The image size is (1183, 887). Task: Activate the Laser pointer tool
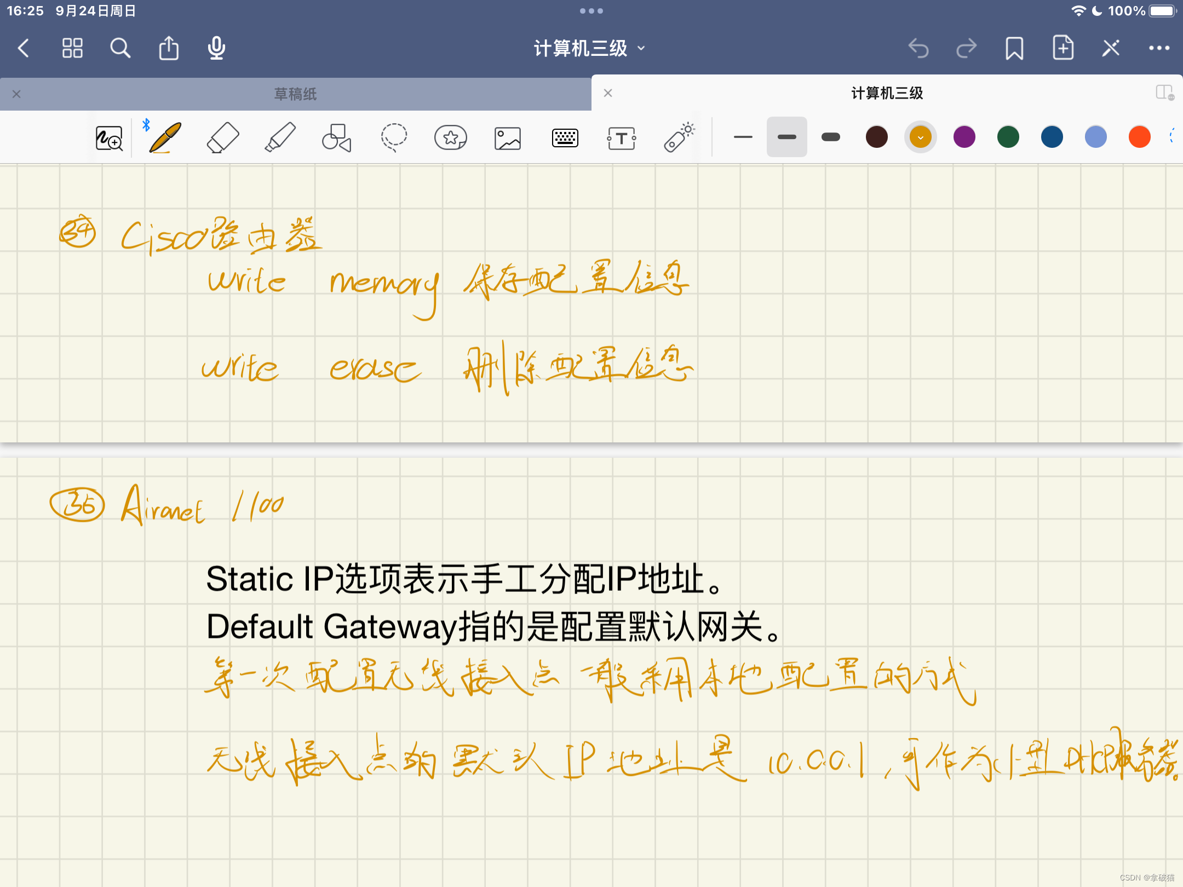click(679, 137)
